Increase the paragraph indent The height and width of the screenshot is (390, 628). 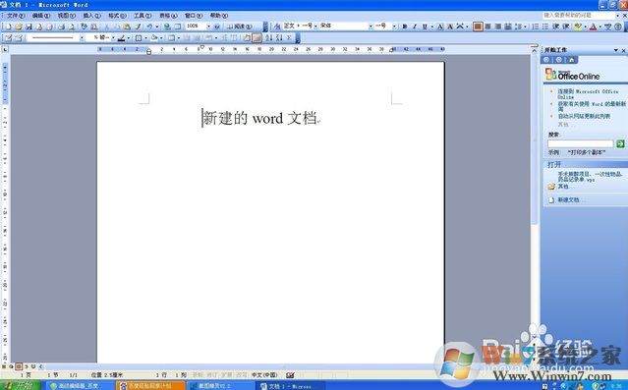coord(565,27)
